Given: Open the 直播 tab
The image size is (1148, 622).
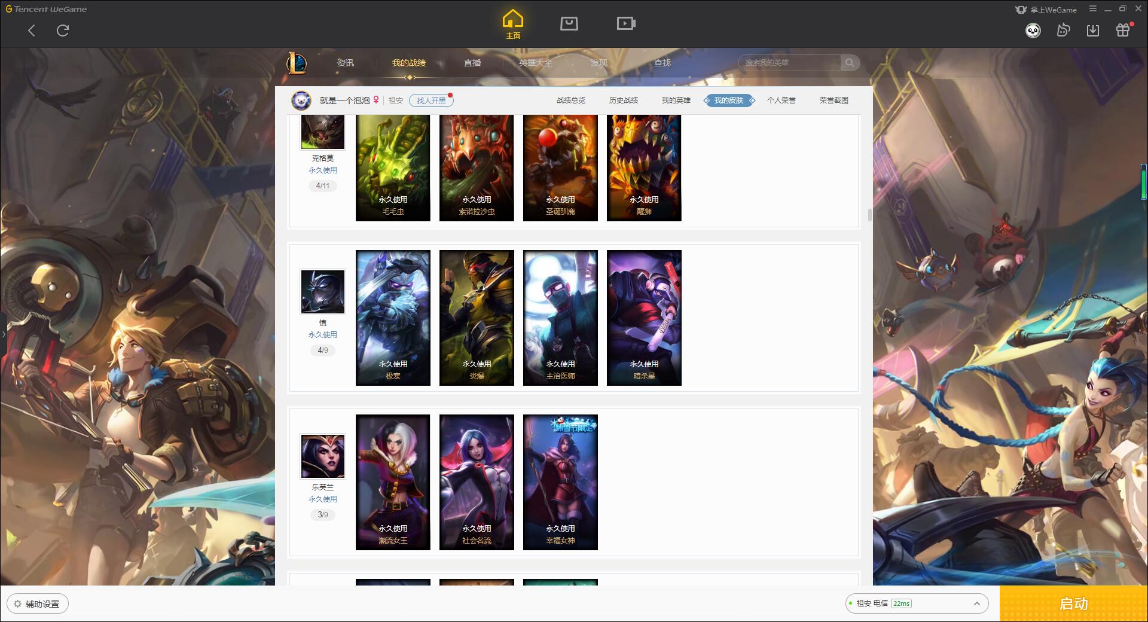Looking at the screenshot, I should 472,63.
